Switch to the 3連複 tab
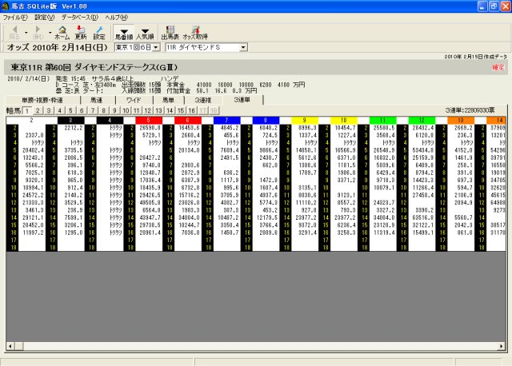 (203, 100)
